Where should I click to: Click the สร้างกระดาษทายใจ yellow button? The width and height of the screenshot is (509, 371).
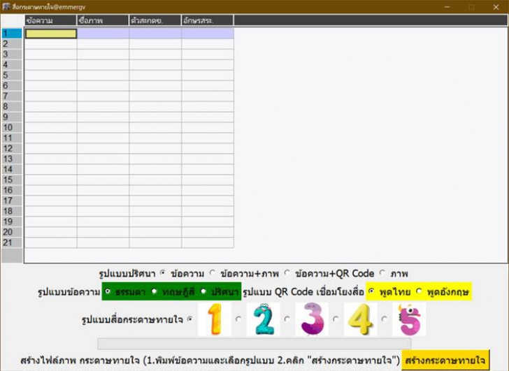445,360
